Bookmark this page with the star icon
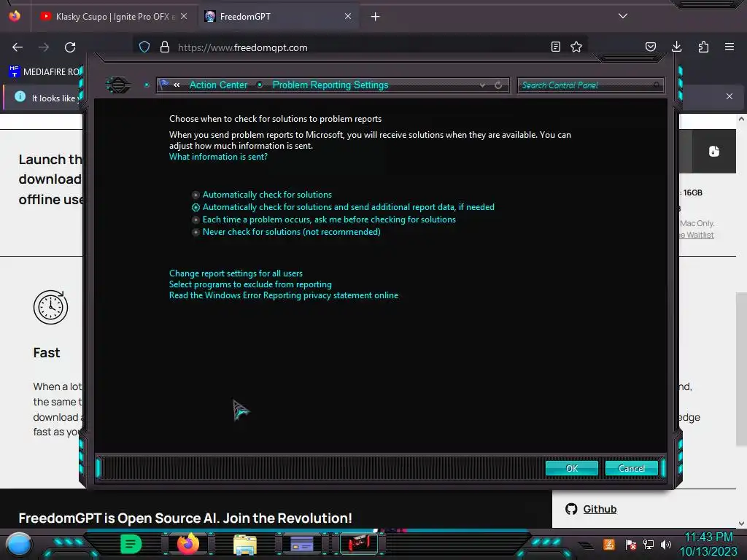 576,47
